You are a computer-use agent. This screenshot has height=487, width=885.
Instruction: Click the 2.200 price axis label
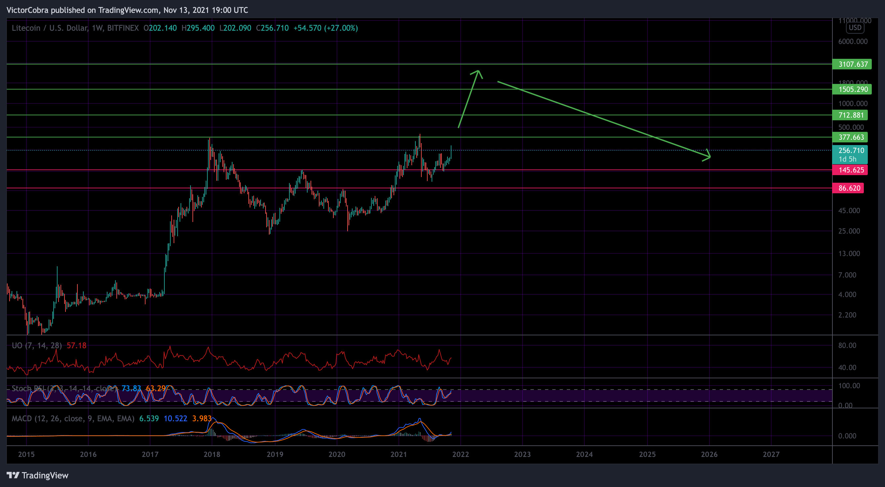tap(847, 315)
